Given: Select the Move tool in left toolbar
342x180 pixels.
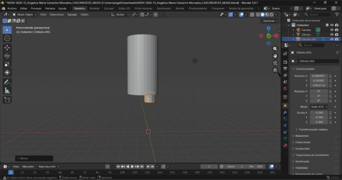Looking at the screenshot, I should pyautogui.click(x=7, y=47).
